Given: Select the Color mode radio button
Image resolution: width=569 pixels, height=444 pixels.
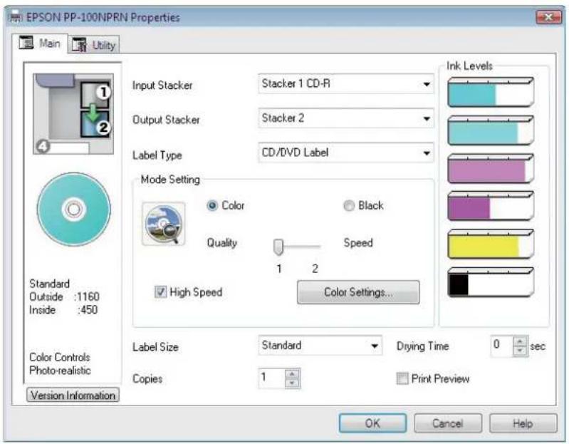Looking at the screenshot, I should (212, 205).
